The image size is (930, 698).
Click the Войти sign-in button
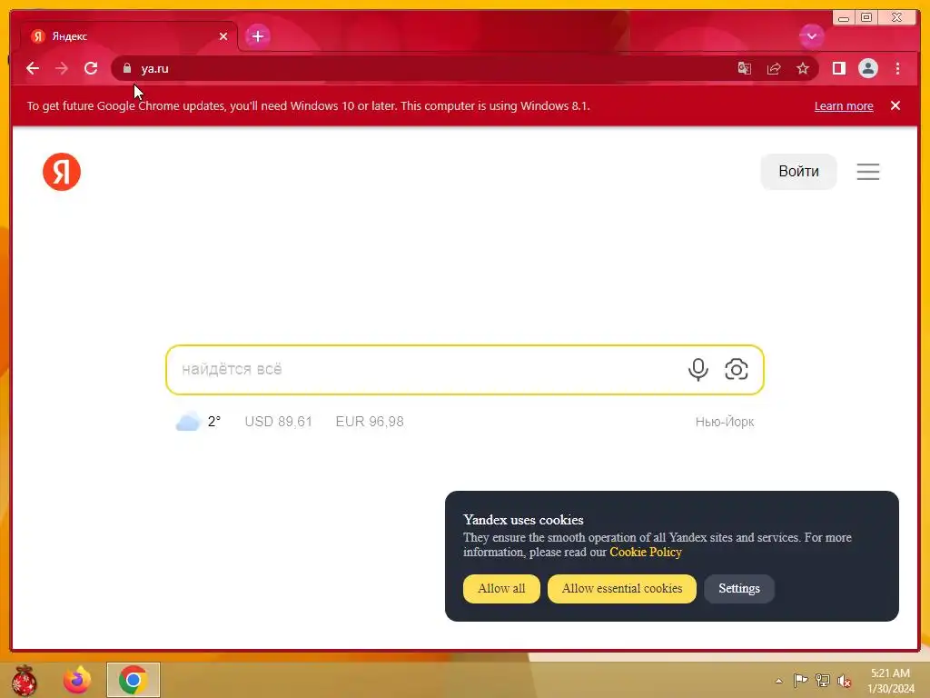(798, 172)
